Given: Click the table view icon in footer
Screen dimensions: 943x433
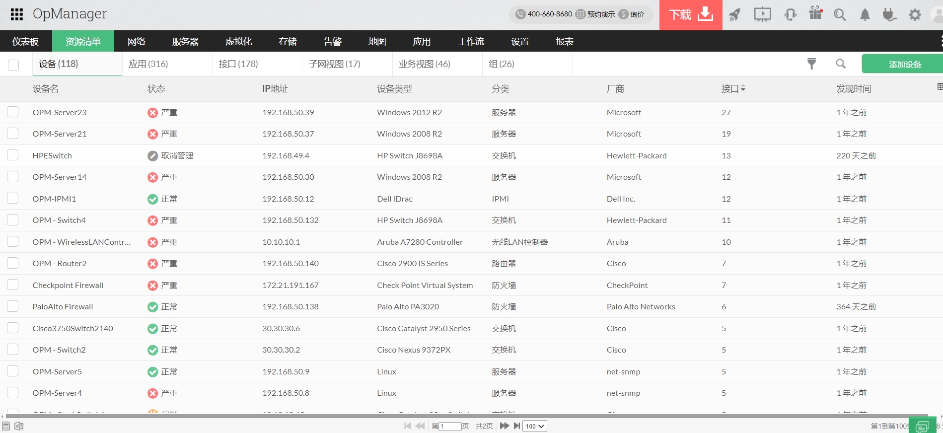Looking at the screenshot, I should point(6,426).
